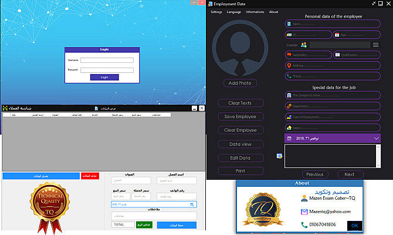Click the badge icon in the Name field
Viewport: 393px width, 235px height.
(289, 24)
